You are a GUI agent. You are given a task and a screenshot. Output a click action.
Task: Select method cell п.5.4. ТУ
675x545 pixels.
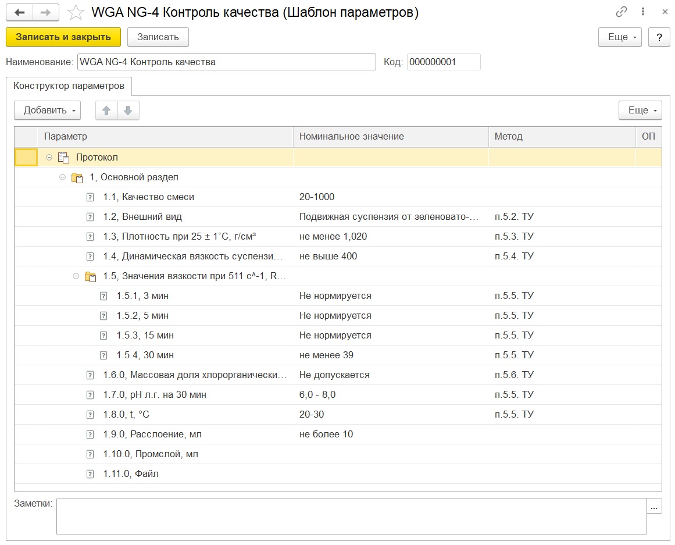[562, 257]
